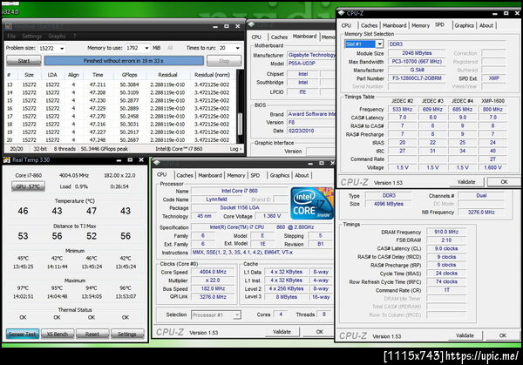Click the 4004.05 MHz reading in Real Temp
Screen dimensions: 523x365
[74, 175]
